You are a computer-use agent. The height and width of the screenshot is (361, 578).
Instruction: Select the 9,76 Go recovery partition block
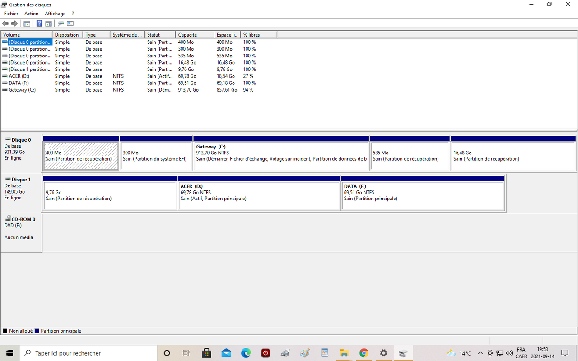[x=110, y=193]
